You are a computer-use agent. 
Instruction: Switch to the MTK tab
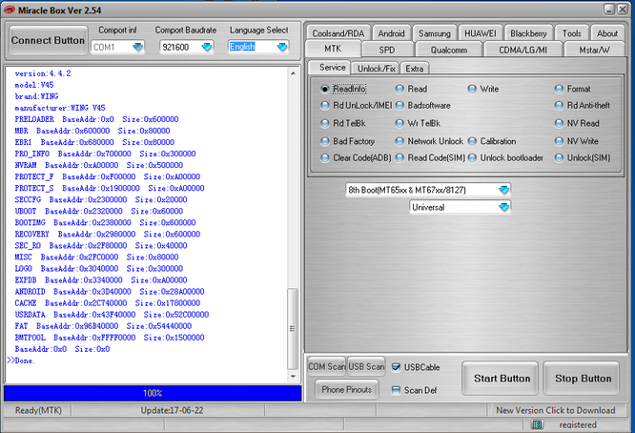[x=333, y=49]
